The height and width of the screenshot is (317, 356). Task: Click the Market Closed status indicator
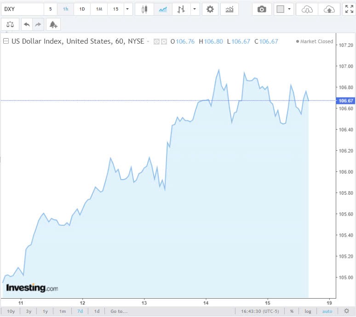[x=315, y=41]
